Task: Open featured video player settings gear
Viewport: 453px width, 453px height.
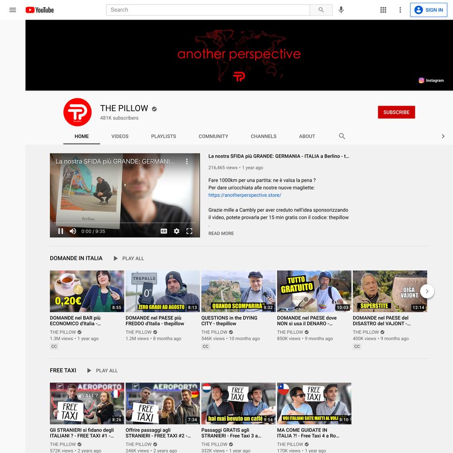Action: (x=177, y=231)
